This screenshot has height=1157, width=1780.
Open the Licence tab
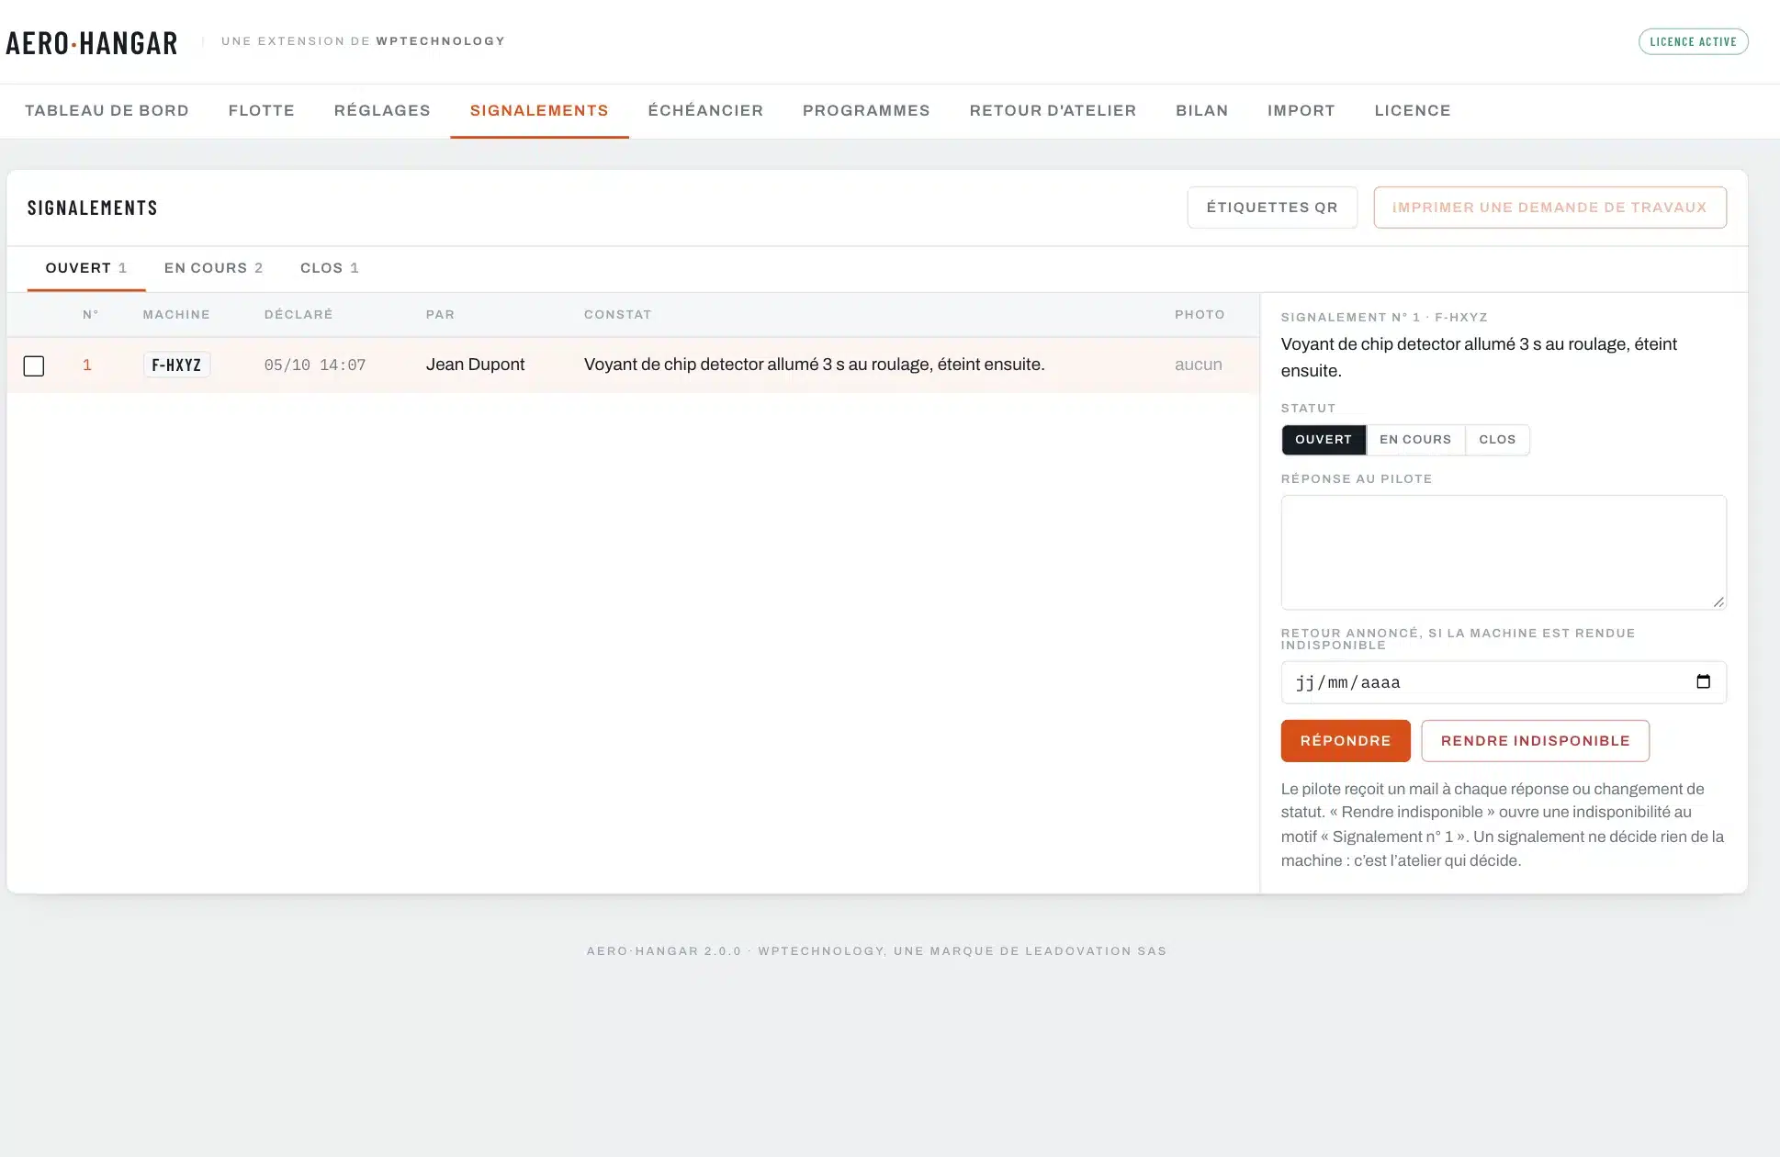[1413, 110]
